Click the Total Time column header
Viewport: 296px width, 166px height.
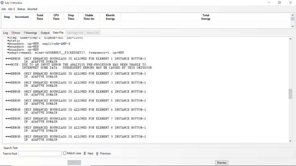coord(40,17)
